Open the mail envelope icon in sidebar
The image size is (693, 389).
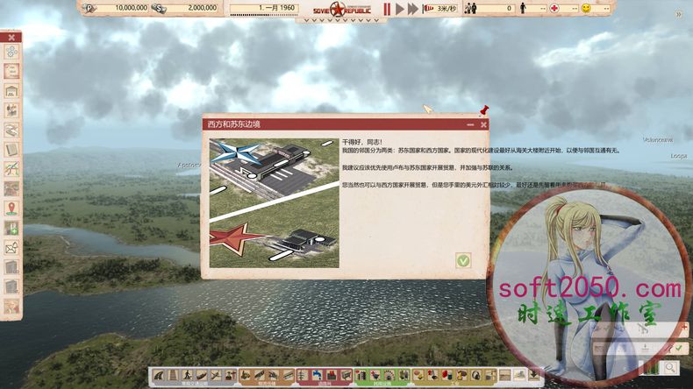coord(11,247)
